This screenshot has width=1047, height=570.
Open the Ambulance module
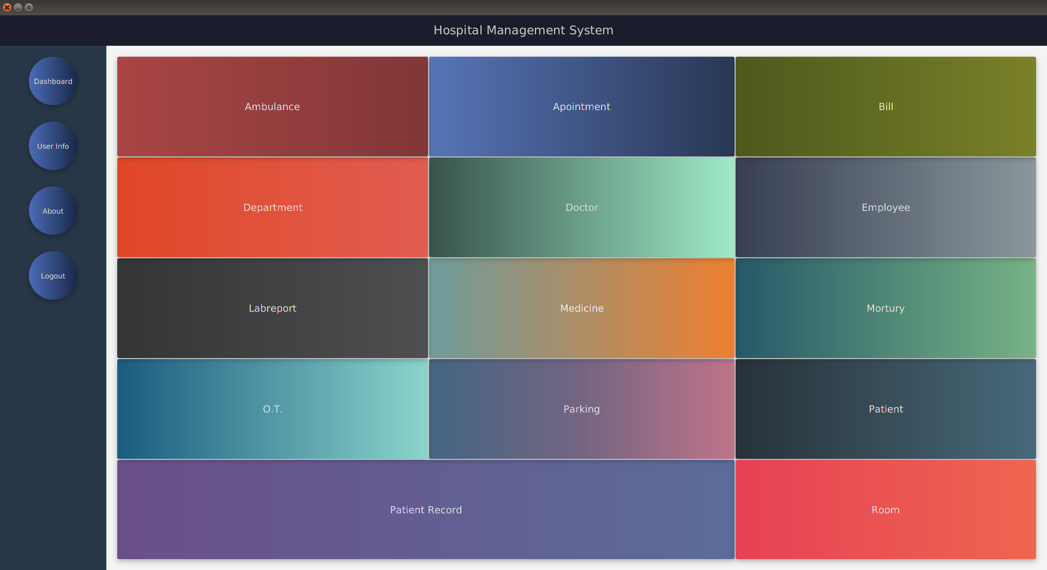tap(272, 106)
